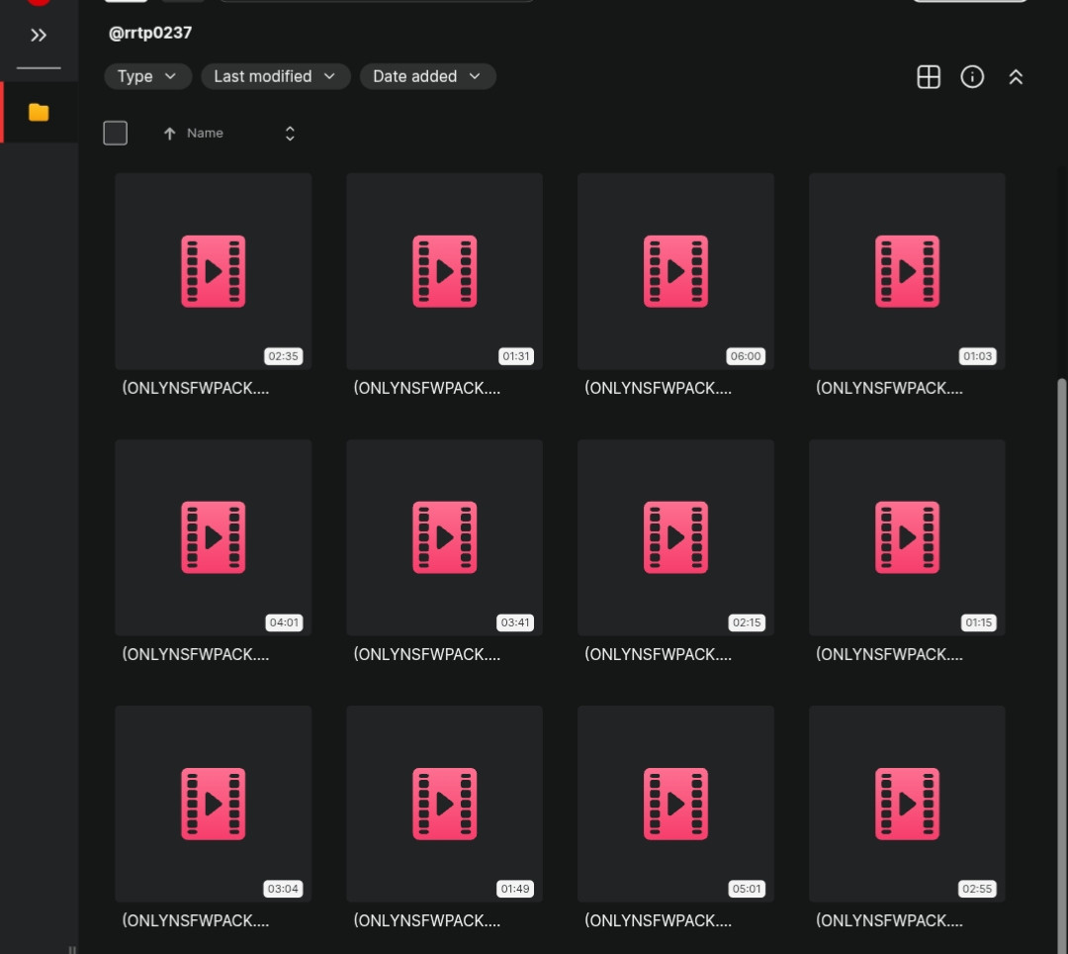Click the vertical scrollbar on the right

[x=1062, y=594]
